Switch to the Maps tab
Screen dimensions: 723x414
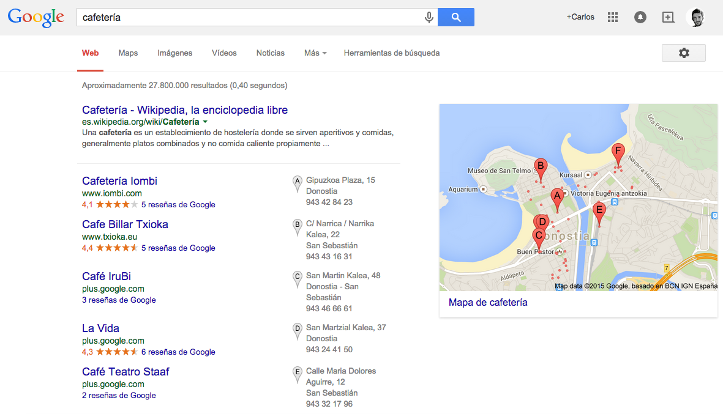(x=128, y=53)
